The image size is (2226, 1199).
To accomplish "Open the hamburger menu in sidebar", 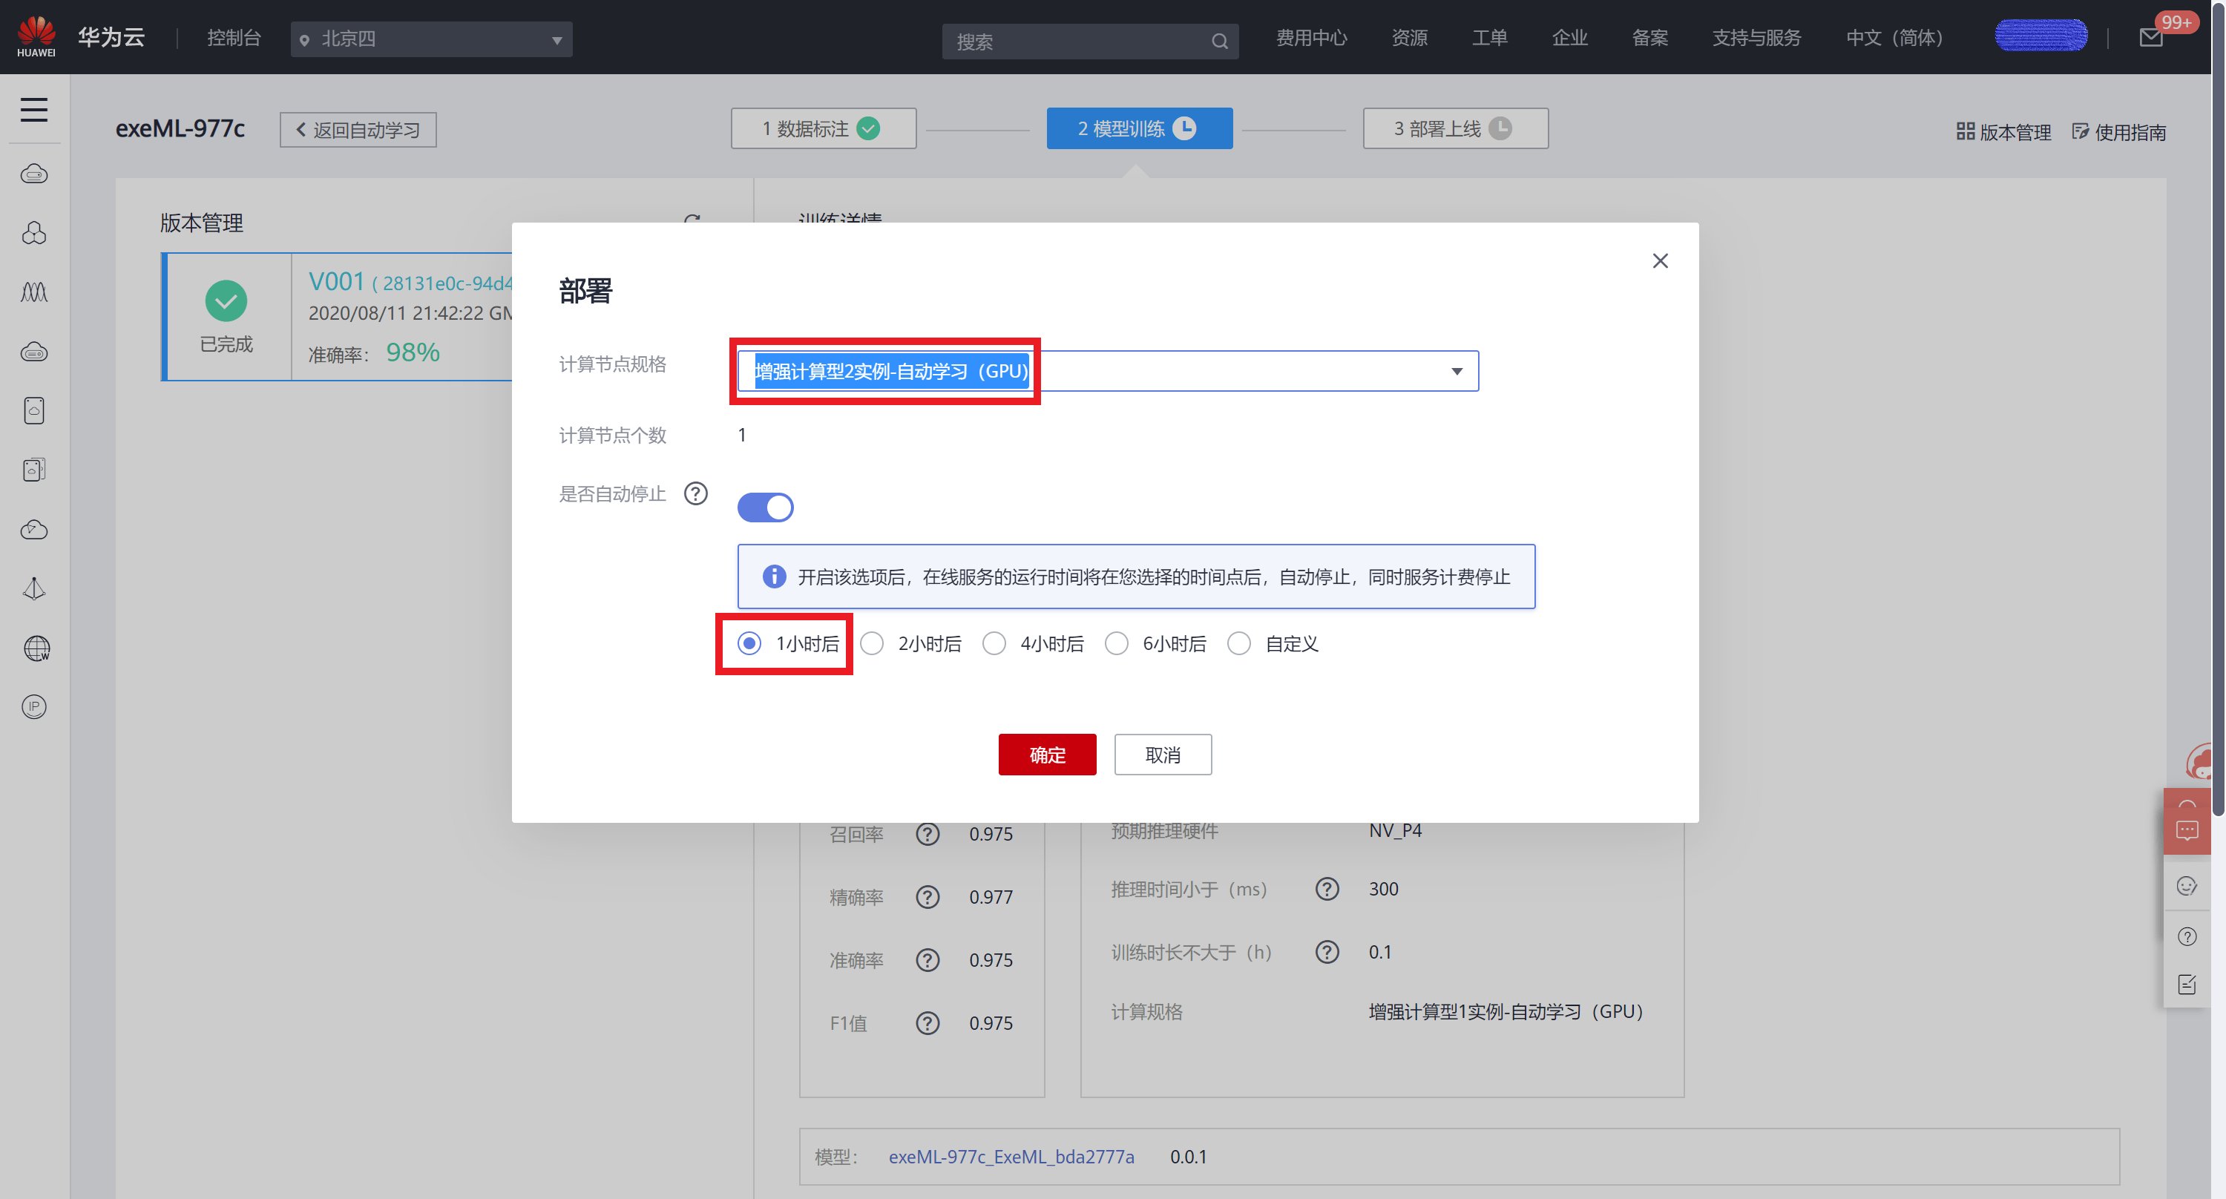I will [33, 110].
